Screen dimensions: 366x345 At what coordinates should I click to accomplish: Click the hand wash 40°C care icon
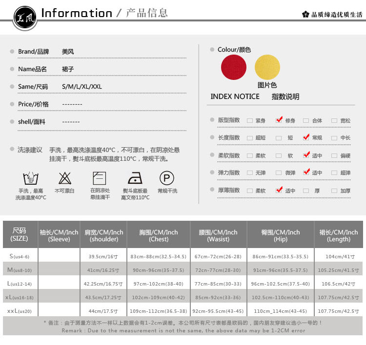click(31, 178)
